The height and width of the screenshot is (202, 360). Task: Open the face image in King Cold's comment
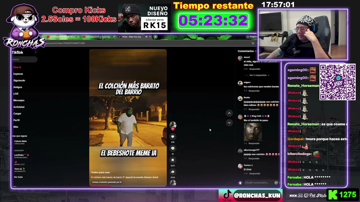(253, 132)
